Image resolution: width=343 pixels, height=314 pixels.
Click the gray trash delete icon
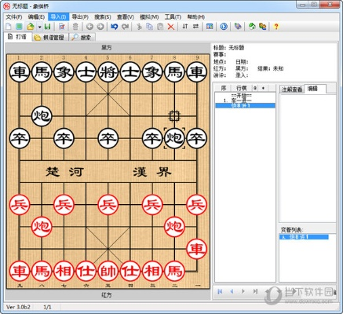(x=75, y=27)
